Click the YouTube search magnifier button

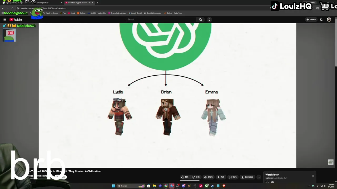[200, 19]
